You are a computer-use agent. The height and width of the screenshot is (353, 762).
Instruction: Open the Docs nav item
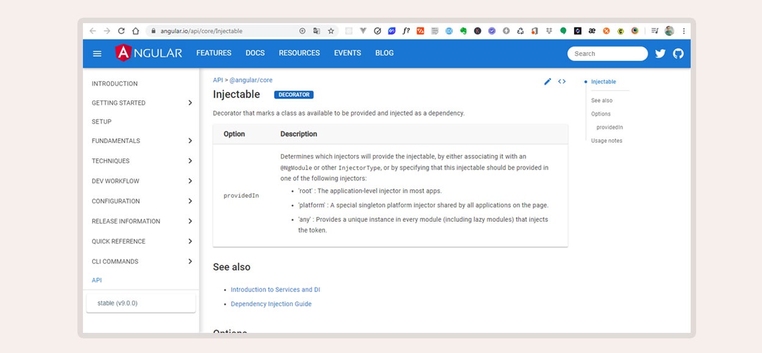point(255,53)
